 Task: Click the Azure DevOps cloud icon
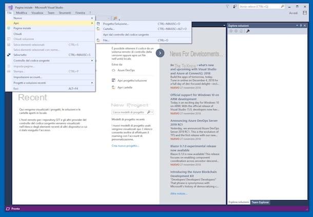pos(113,70)
